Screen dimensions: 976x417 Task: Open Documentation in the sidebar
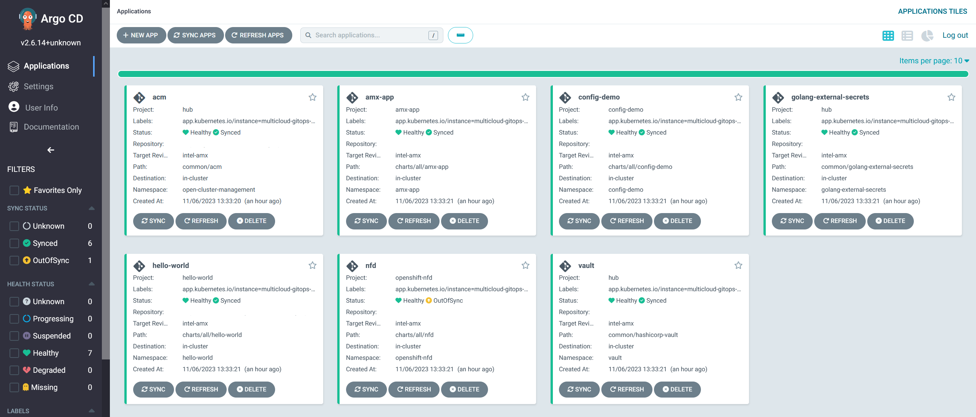[51, 127]
